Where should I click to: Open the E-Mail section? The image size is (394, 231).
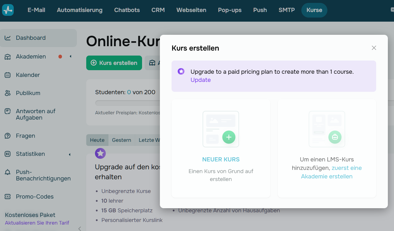[37, 10]
